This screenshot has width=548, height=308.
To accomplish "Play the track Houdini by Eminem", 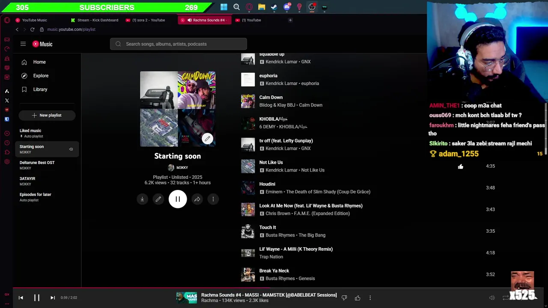I will tap(267, 184).
